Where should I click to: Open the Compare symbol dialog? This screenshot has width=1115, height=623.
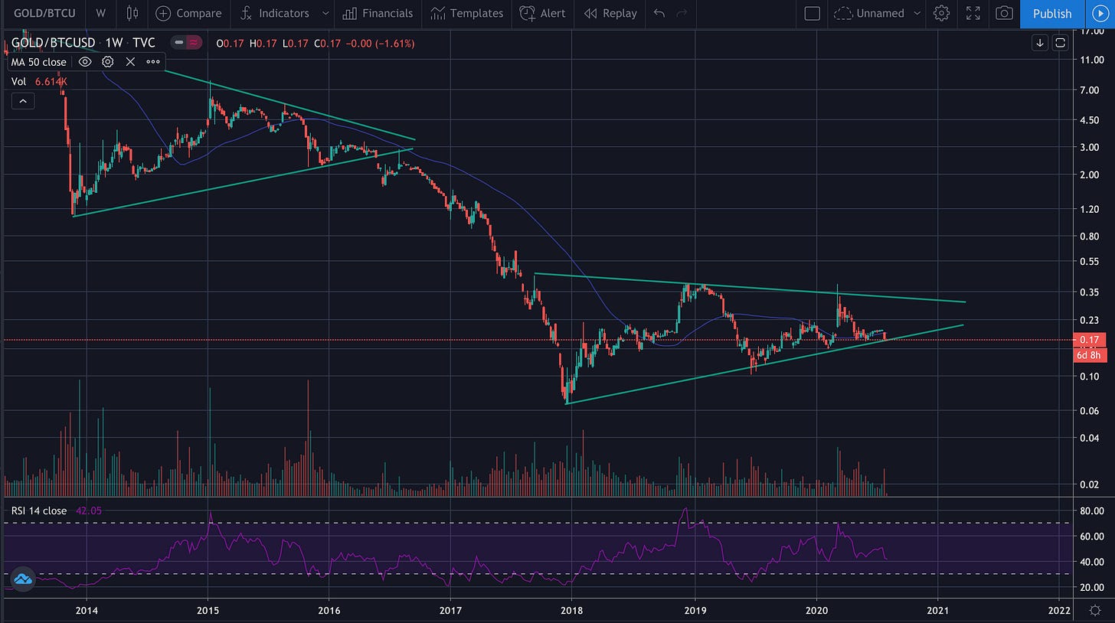[x=188, y=13]
